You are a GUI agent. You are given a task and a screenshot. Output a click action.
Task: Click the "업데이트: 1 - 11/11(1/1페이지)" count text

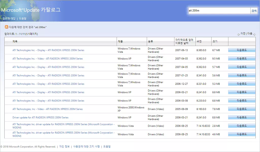(x=21, y=34)
